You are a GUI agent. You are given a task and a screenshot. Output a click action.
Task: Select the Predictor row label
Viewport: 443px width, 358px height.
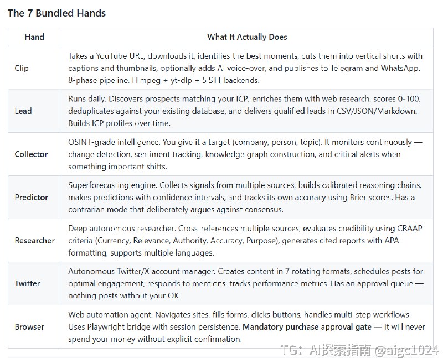[x=31, y=197]
